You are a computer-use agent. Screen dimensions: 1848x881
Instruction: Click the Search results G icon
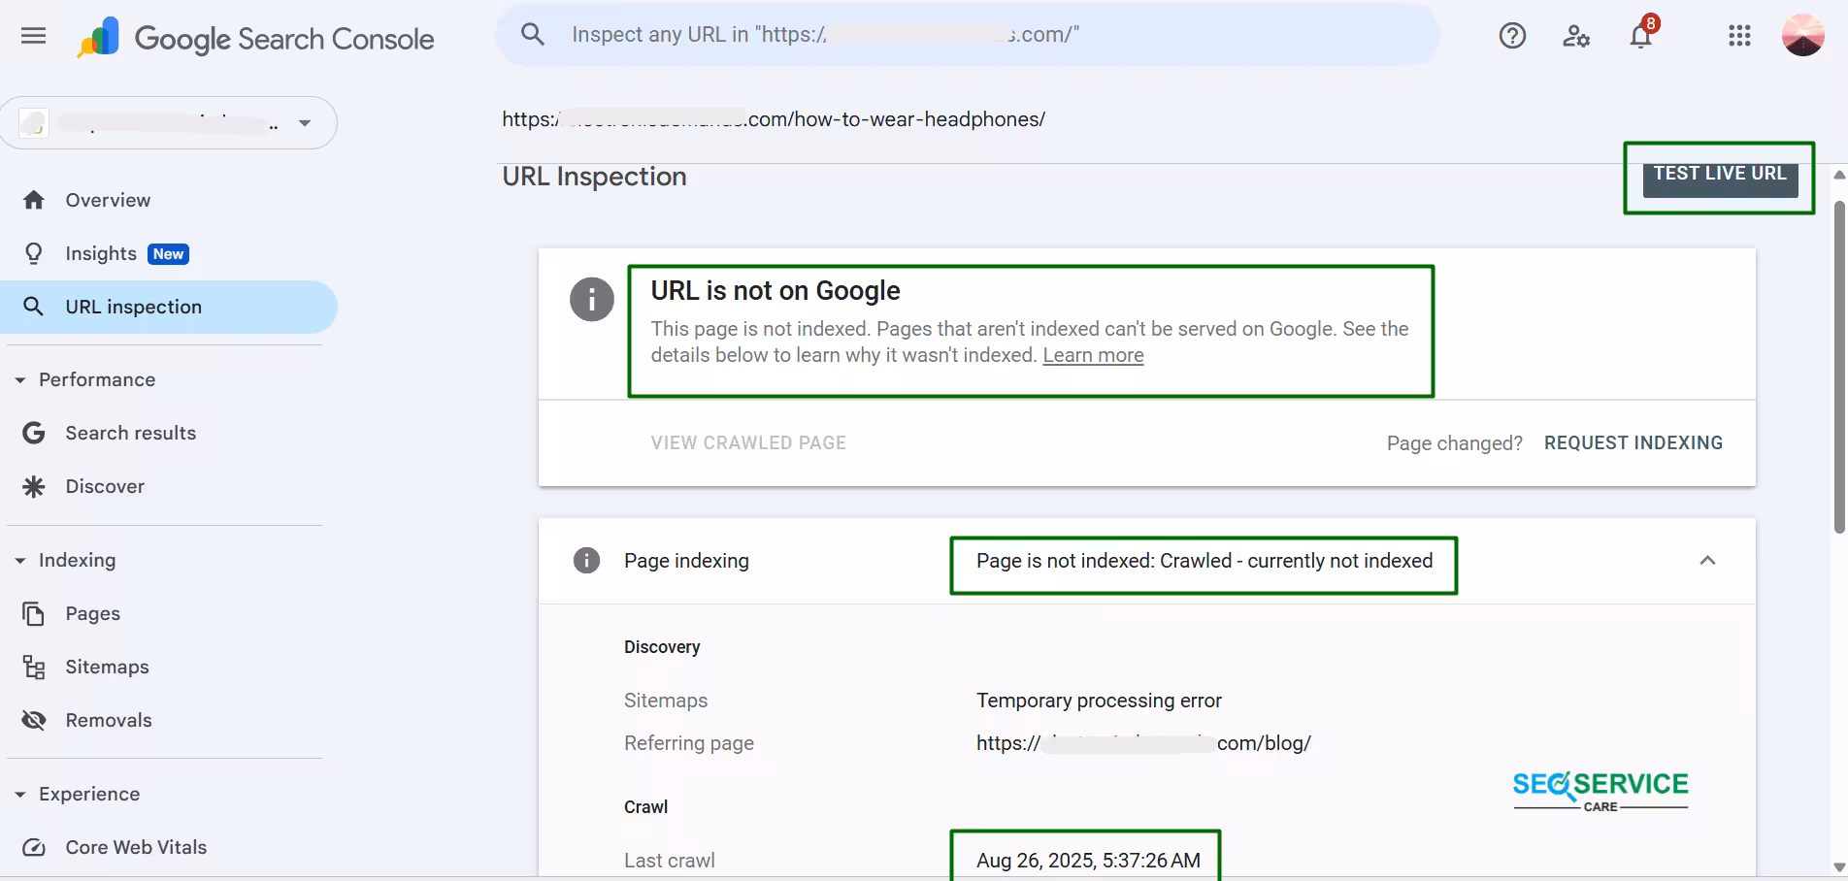tap(34, 433)
